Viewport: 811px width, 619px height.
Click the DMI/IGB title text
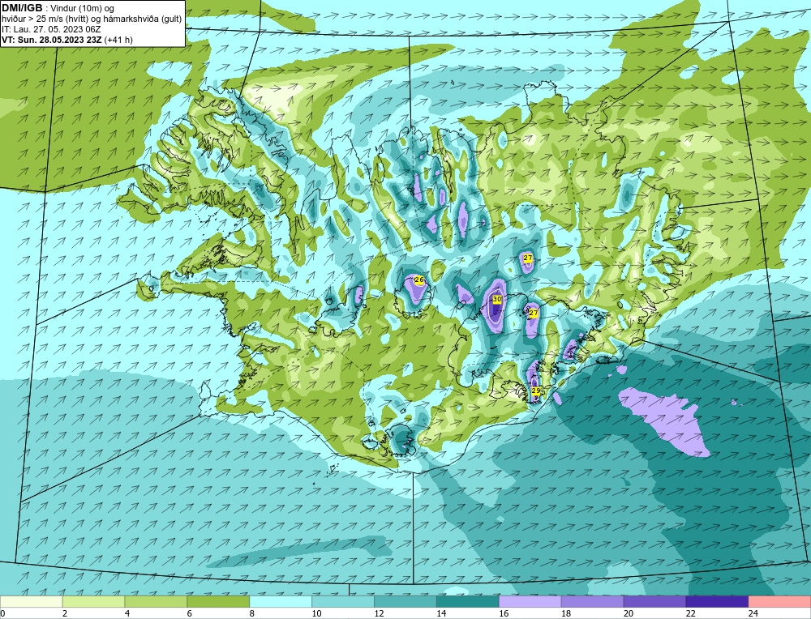click(22, 8)
